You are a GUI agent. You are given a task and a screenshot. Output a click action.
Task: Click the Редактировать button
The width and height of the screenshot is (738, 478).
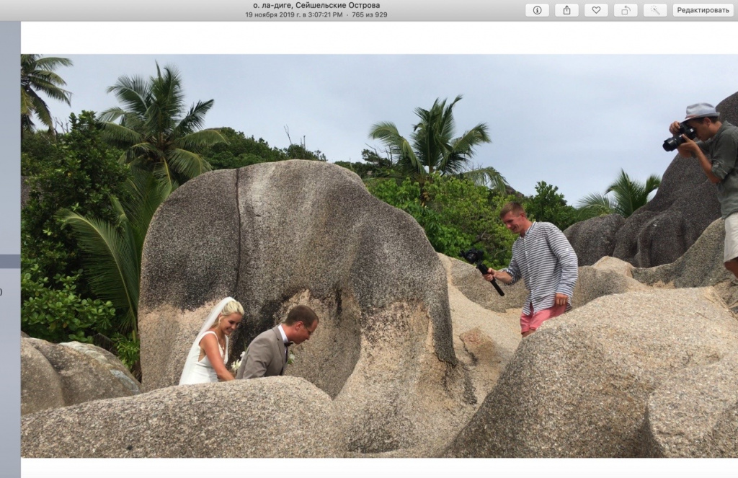click(x=703, y=10)
